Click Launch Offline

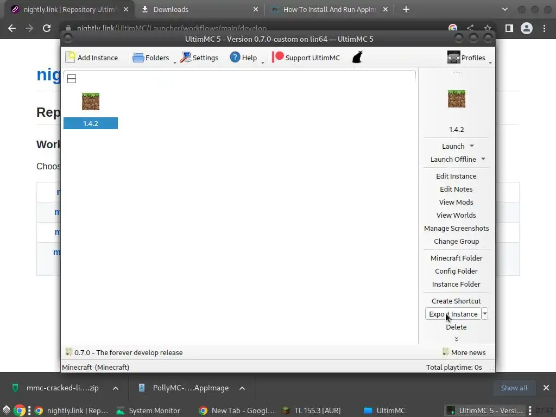[x=453, y=159]
